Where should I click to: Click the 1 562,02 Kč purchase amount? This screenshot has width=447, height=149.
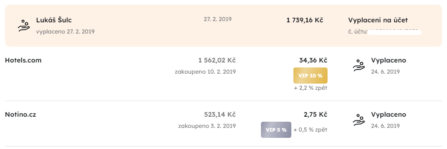(x=217, y=60)
